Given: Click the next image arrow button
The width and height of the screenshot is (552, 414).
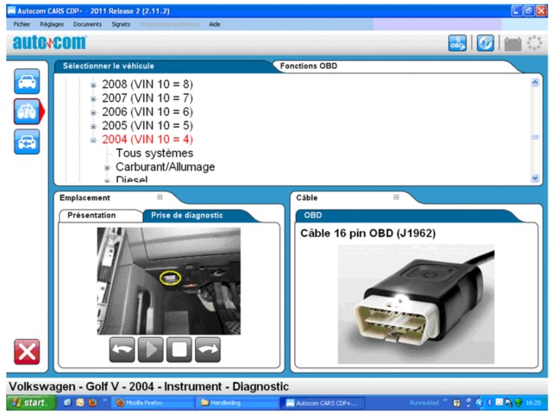Looking at the screenshot, I should click(x=208, y=349).
